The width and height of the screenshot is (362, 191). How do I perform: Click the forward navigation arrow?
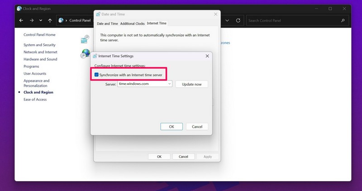pyautogui.click(x=31, y=20)
